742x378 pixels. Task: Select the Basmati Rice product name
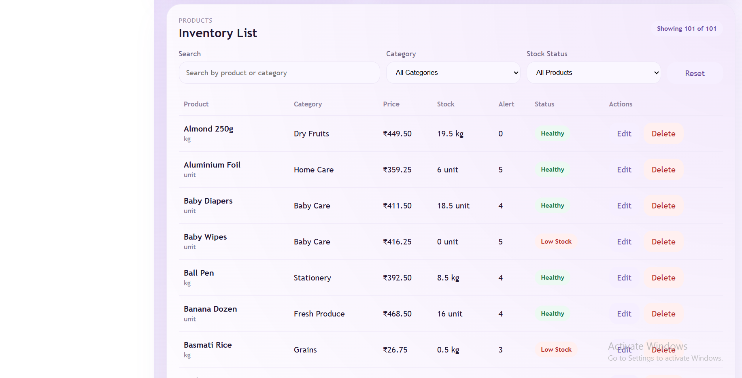point(208,345)
